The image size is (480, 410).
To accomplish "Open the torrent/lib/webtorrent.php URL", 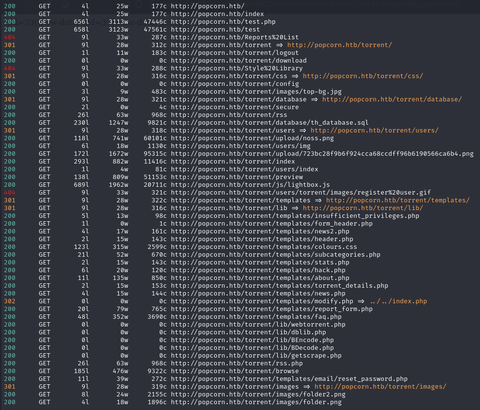I will [x=258, y=325].
